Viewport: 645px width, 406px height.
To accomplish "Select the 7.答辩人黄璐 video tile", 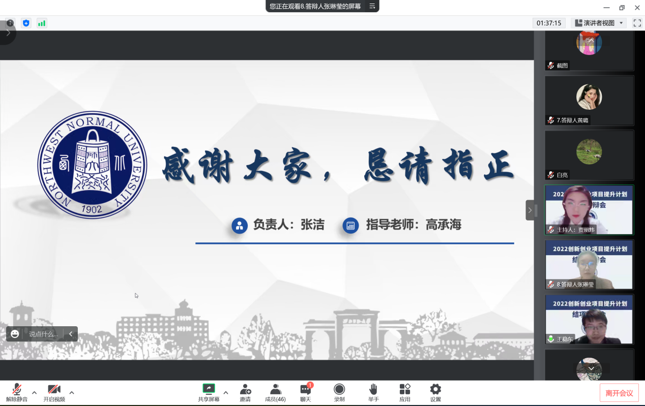I will 589,101.
